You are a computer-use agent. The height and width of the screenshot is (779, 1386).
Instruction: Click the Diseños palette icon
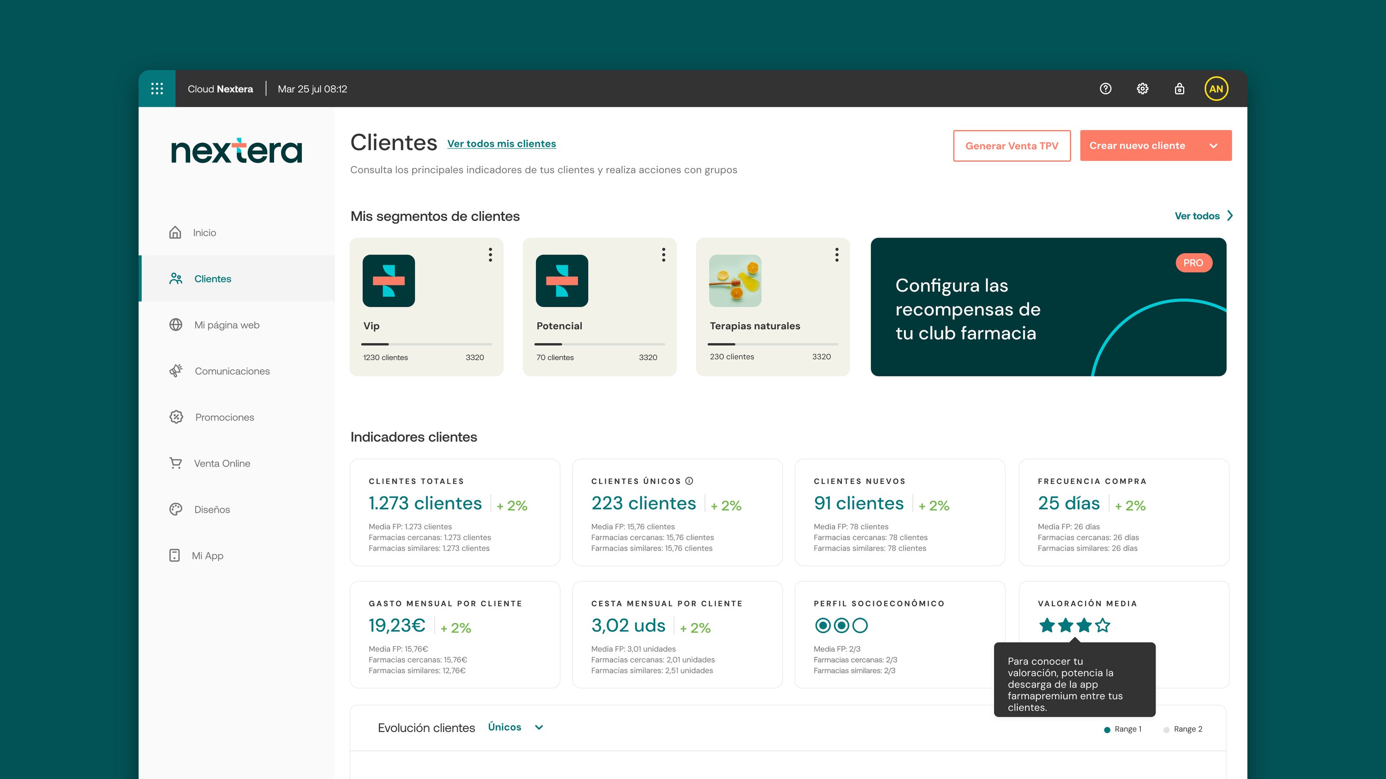175,509
